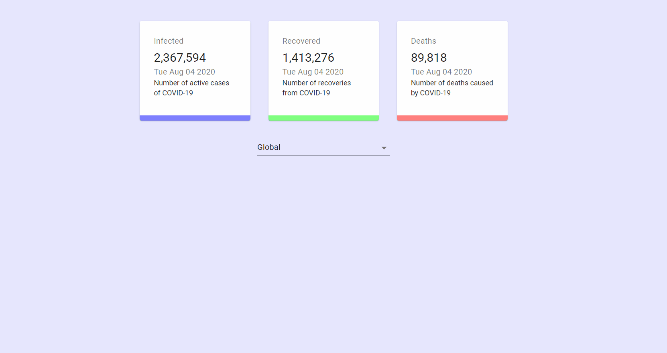
Task: Select the 89,818 deaths count
Action: coord(429,58)
